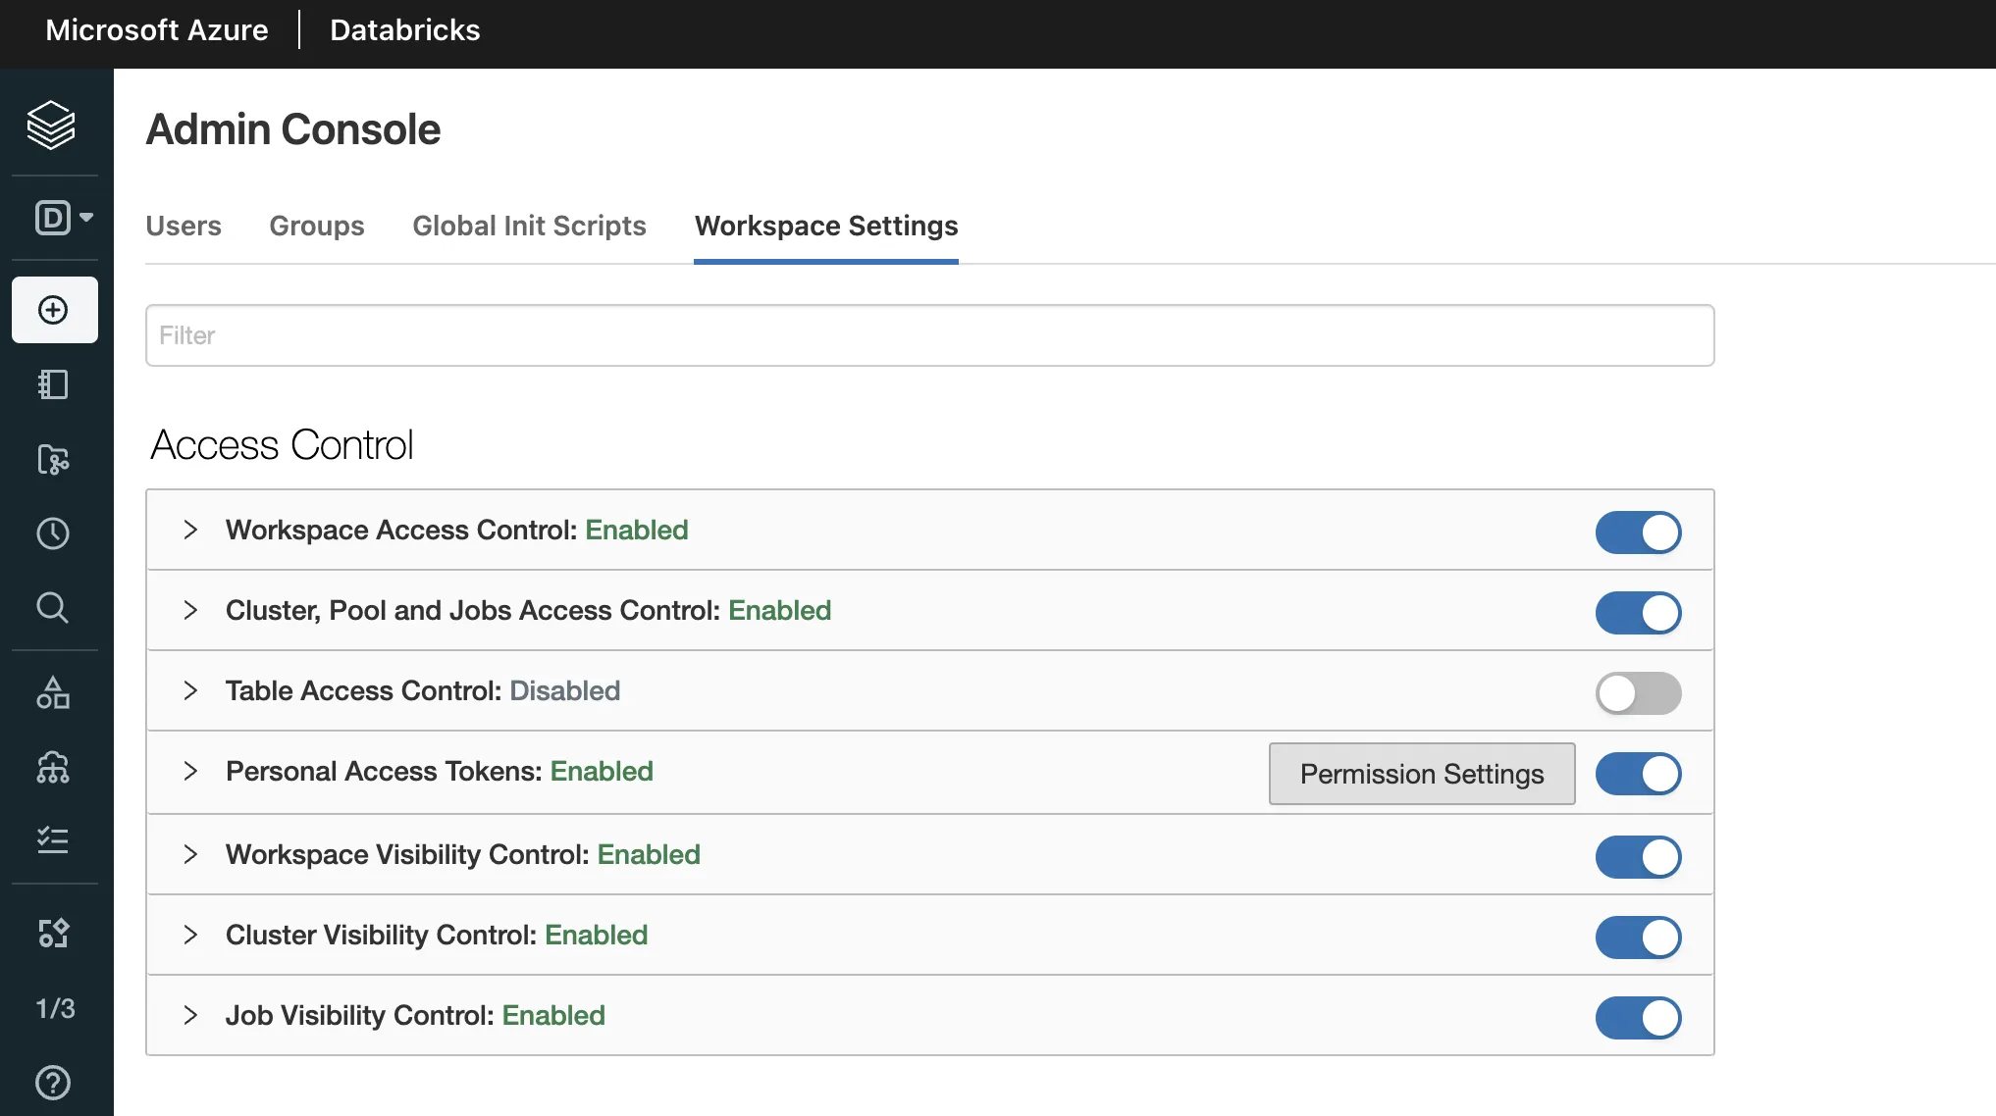The image size is (1996, 1116).
Task: Enable Table Access Control toggle
Action: coord(1638,693)
